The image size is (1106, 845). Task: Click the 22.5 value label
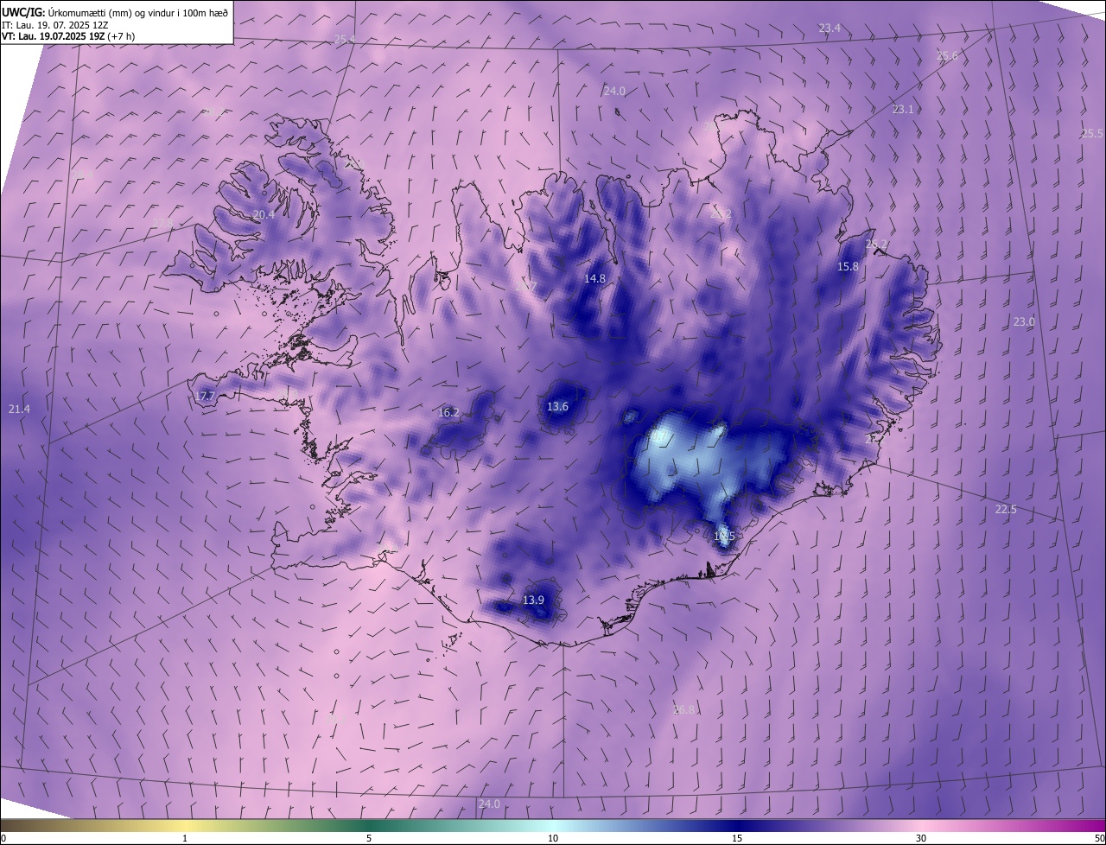click(x=1006, y=510)
